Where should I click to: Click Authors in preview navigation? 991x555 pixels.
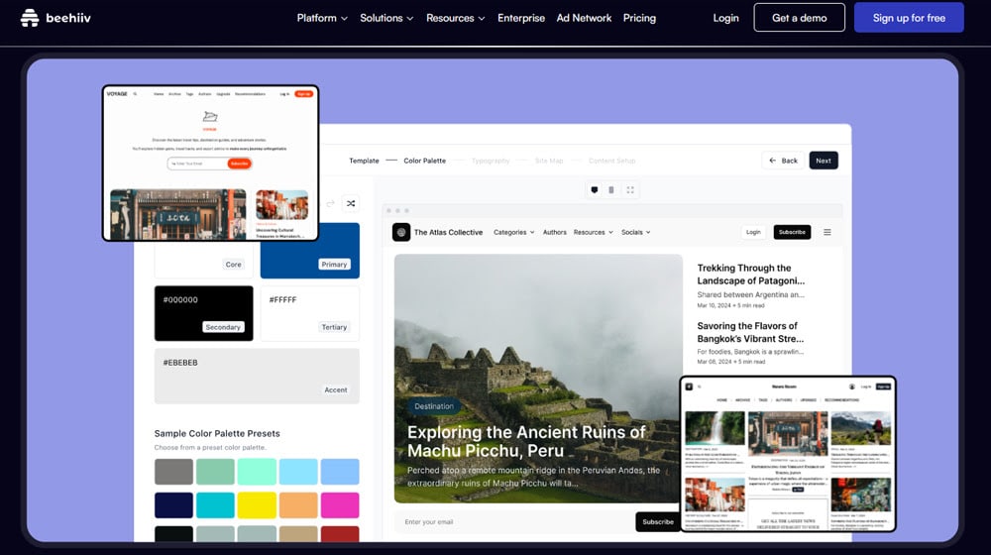[x=554, y=232]
